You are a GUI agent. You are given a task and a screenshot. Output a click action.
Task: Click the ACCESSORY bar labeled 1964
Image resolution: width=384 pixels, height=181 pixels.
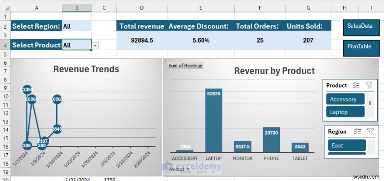click(185, 151)
